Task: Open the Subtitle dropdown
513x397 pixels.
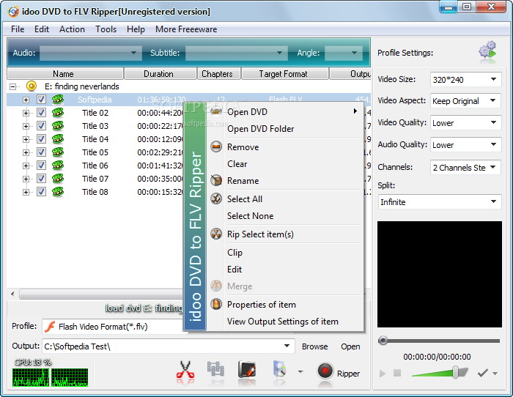Action: (x=236, y=53)
